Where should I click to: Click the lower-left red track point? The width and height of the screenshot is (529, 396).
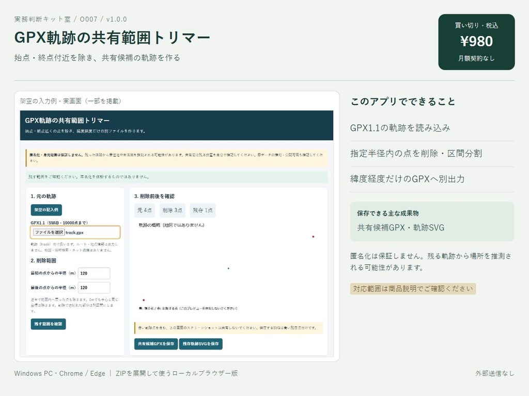tap(144, 300)
